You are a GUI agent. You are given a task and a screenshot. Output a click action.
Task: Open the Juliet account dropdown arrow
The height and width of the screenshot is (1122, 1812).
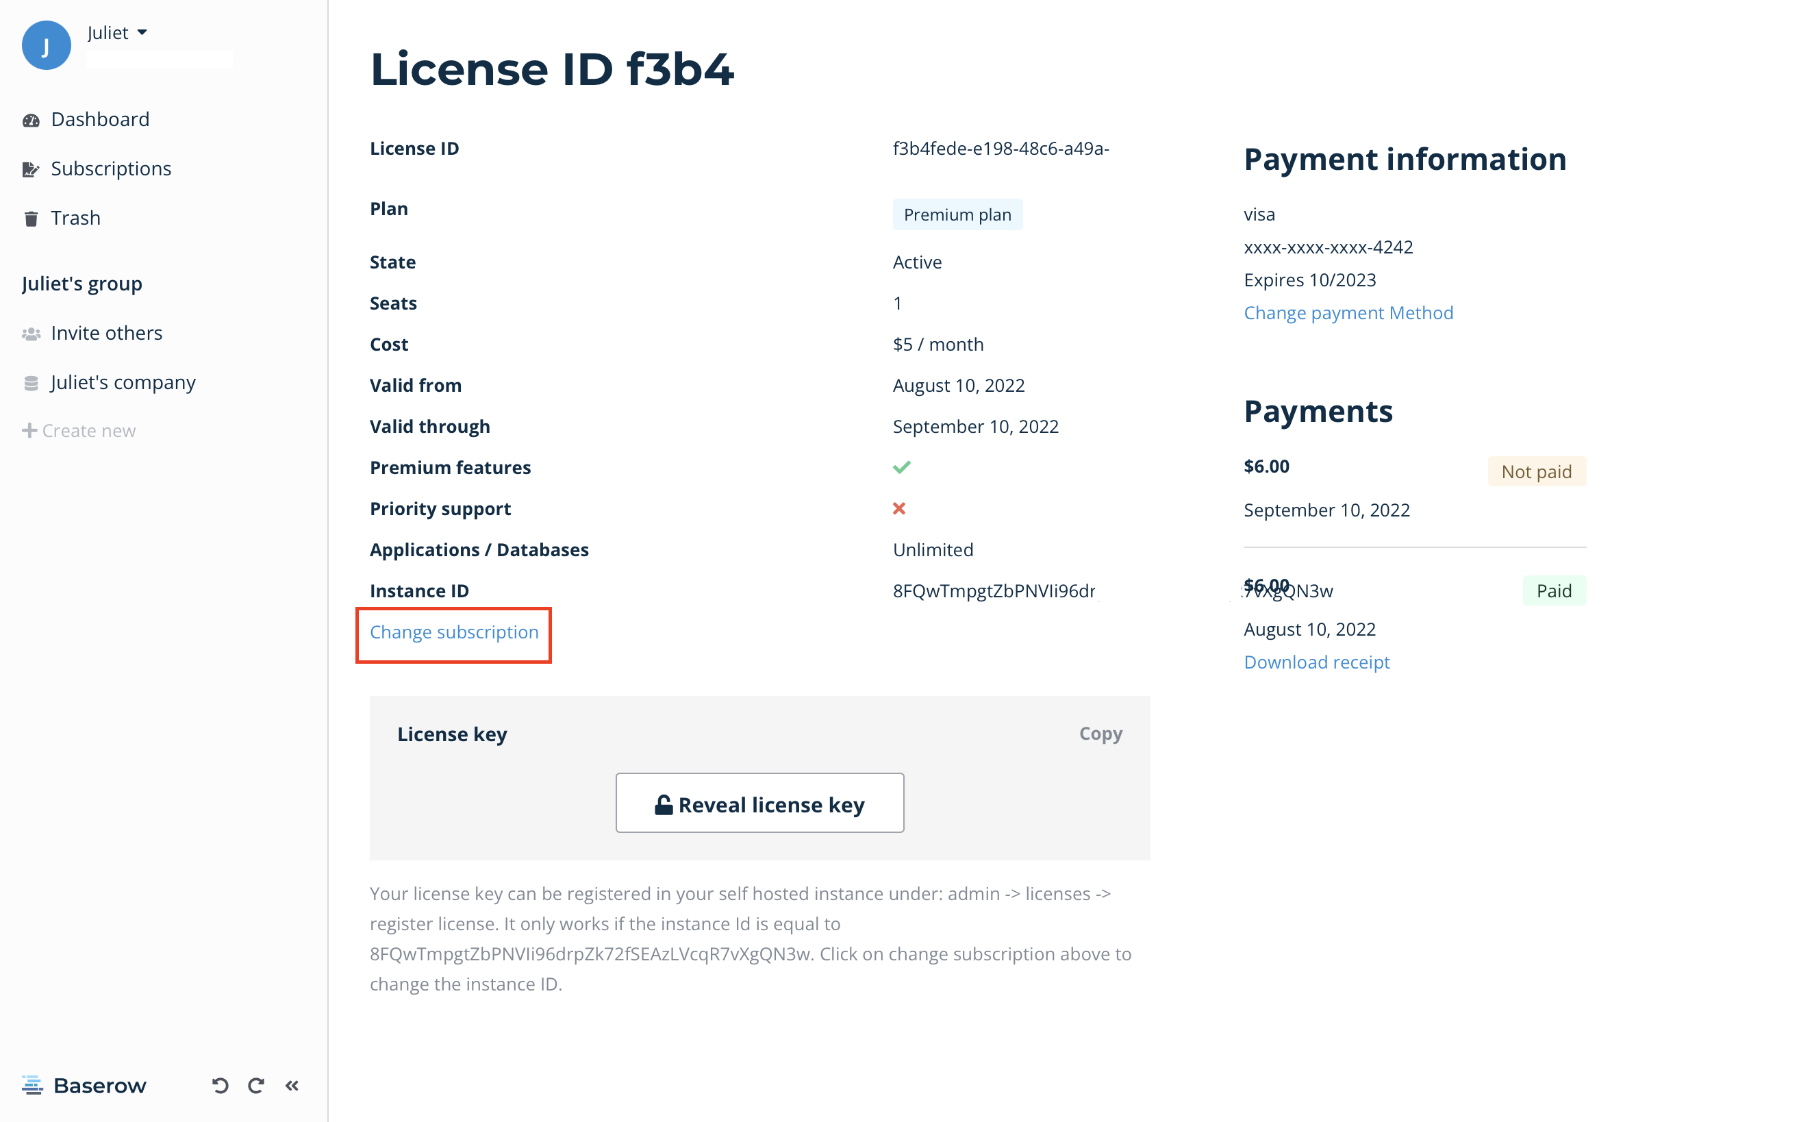coord(142,33)
